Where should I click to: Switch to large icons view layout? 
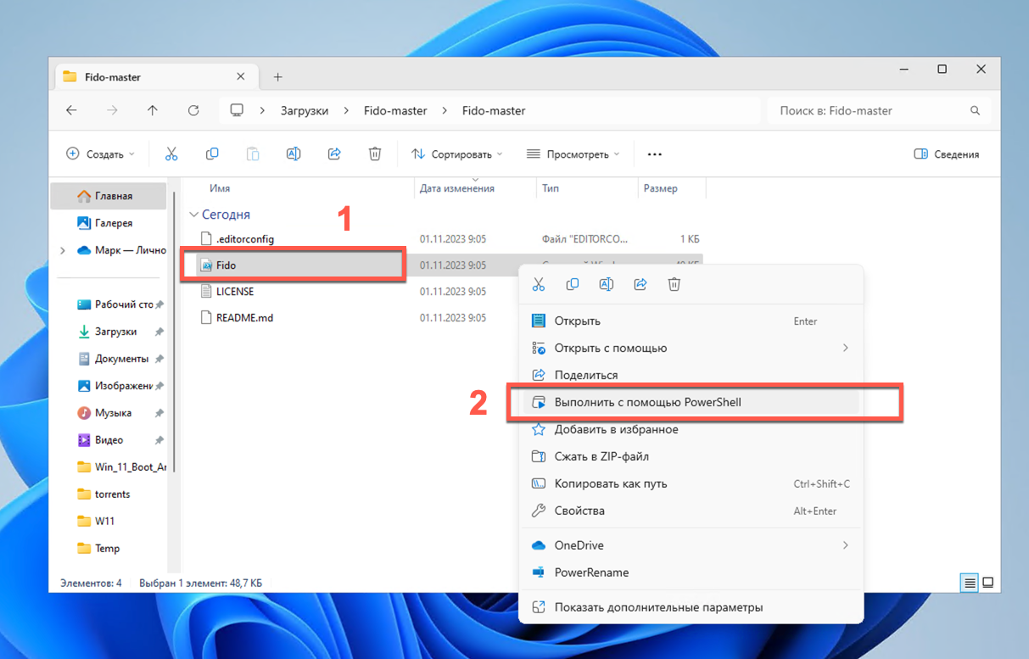(x=987, y=583)
